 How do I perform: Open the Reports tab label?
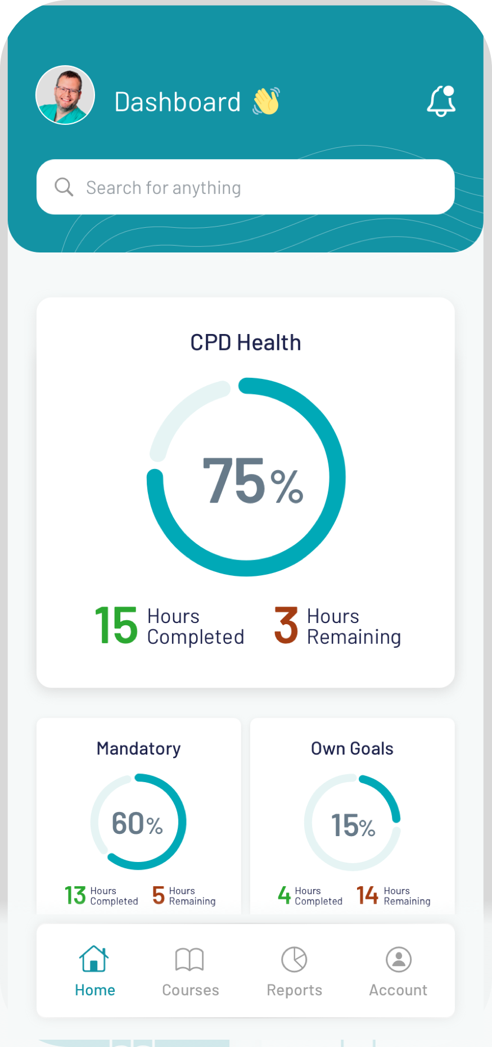click(295, 990)
